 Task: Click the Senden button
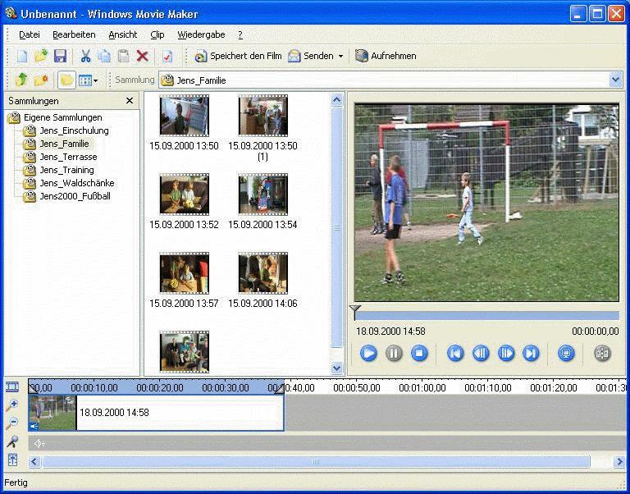coord(311,56)
